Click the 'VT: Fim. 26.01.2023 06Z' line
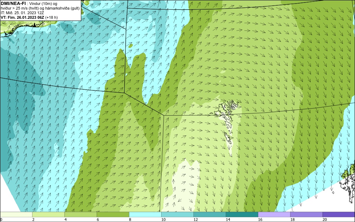 (22, 17)
